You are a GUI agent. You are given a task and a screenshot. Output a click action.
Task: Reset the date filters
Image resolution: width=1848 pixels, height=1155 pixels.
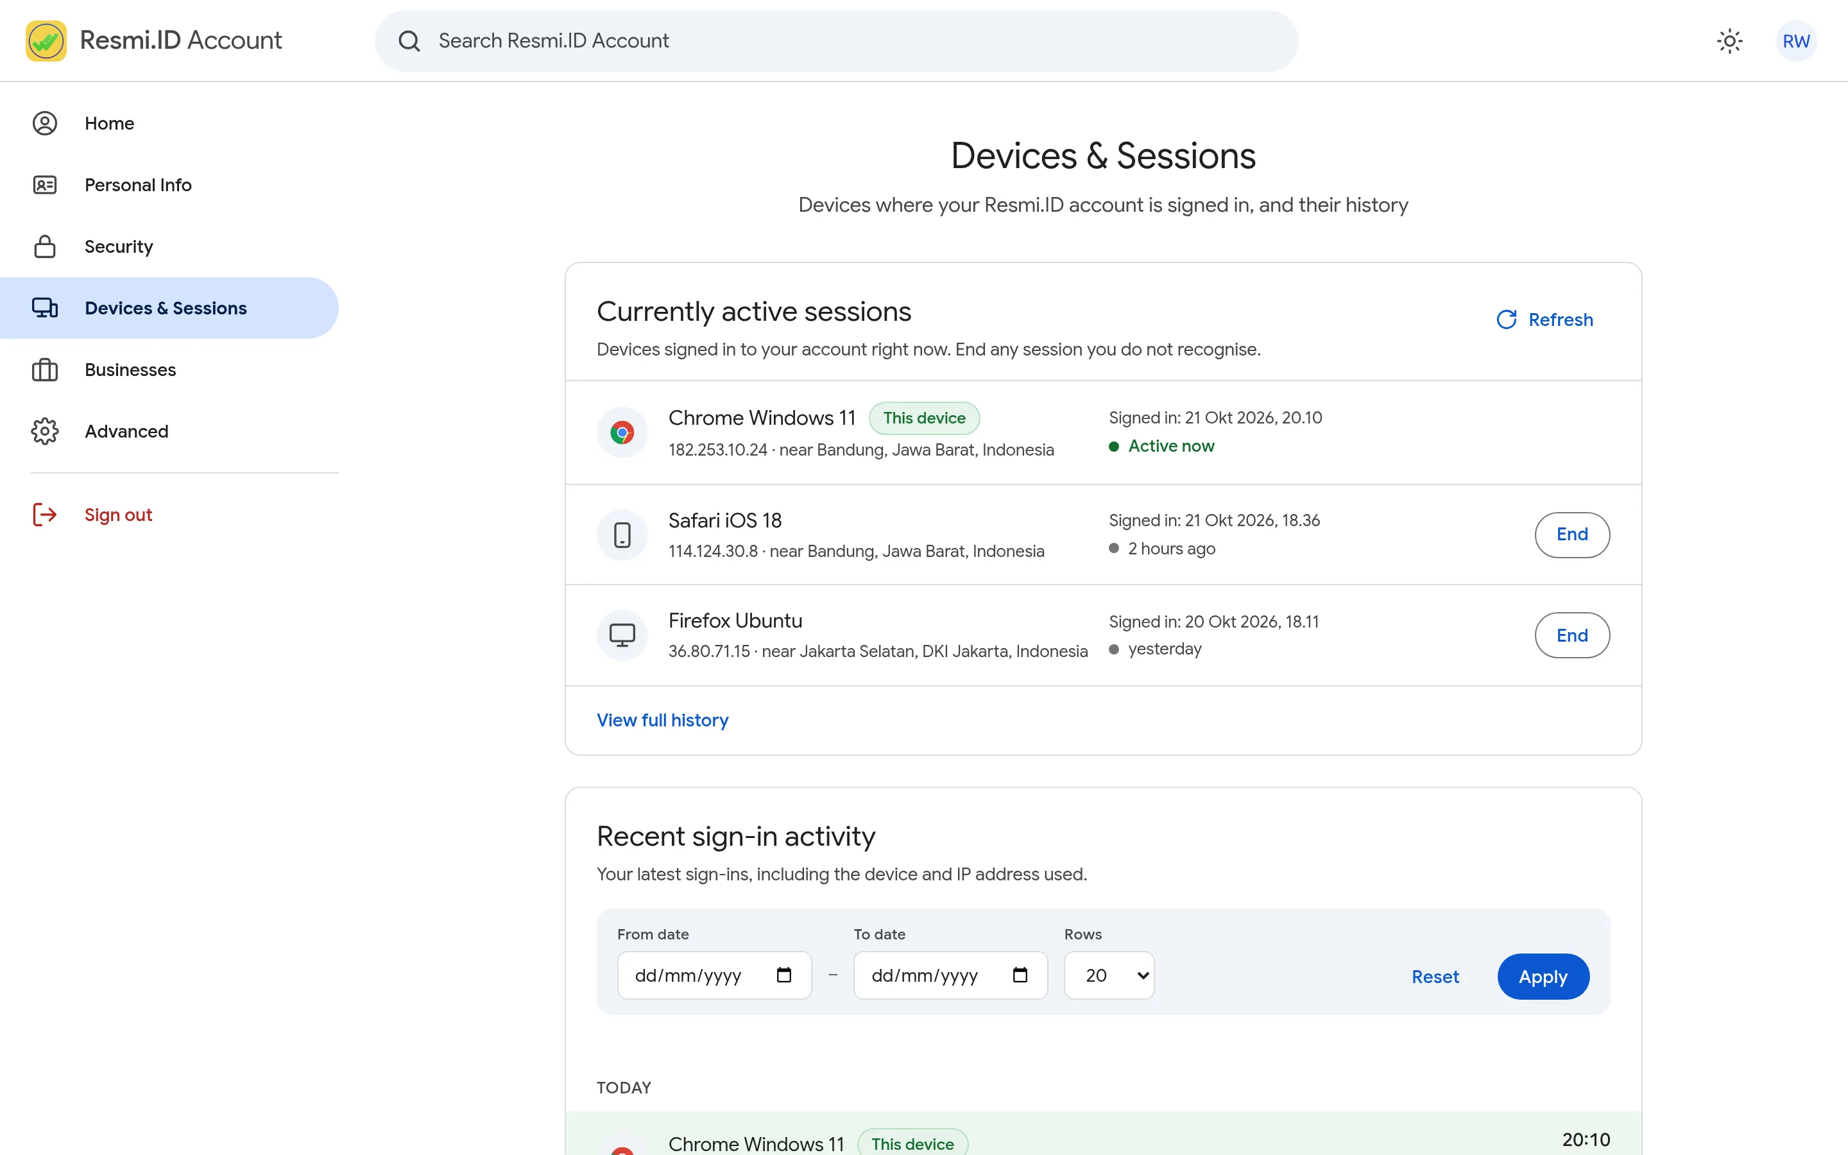(x=1435, y=976)
